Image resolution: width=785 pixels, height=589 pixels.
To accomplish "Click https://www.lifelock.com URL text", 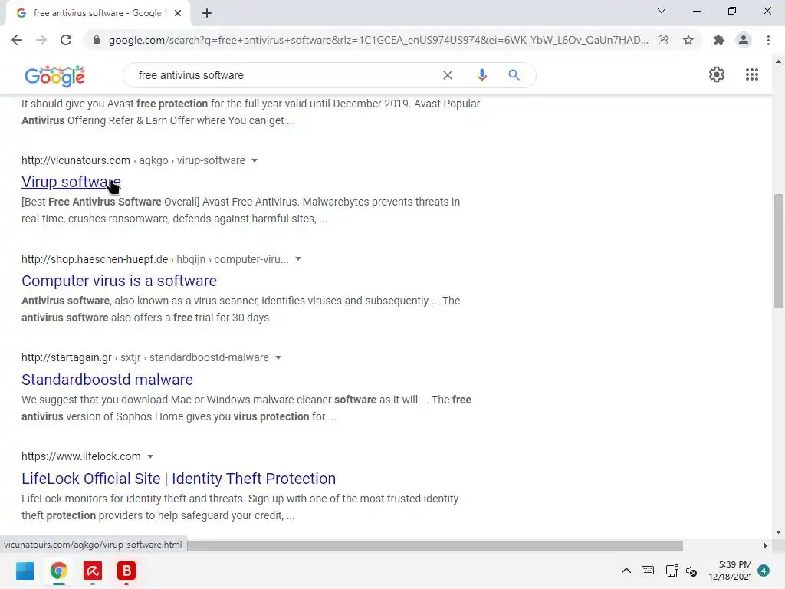I will pyautogui.click(x=81, y=456).
